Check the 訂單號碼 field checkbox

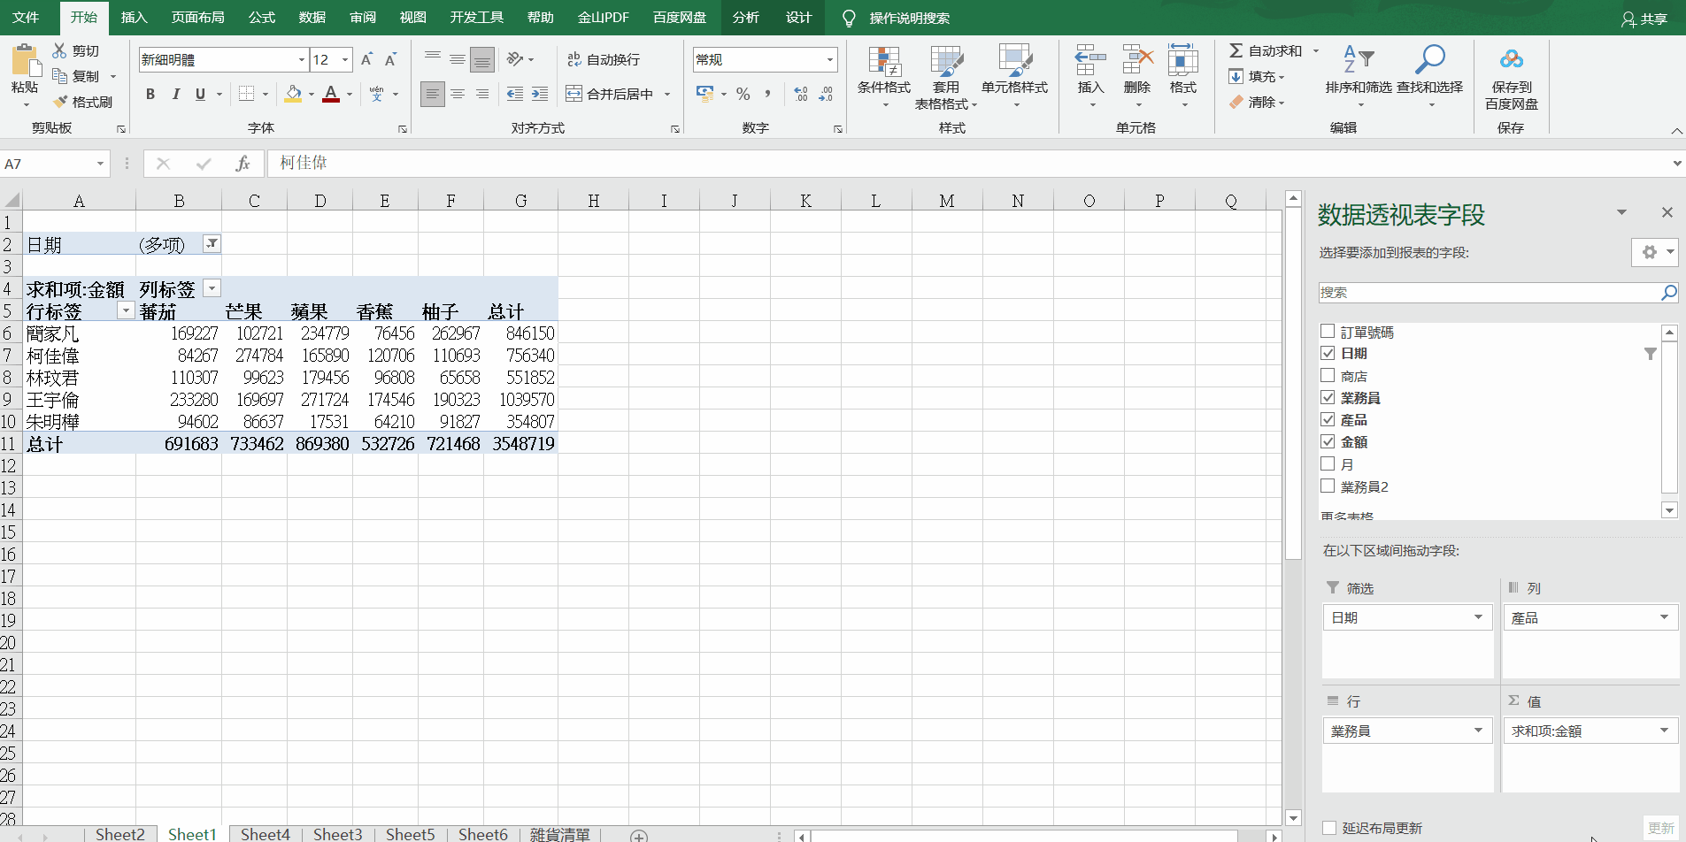(x=1328, y=332)
